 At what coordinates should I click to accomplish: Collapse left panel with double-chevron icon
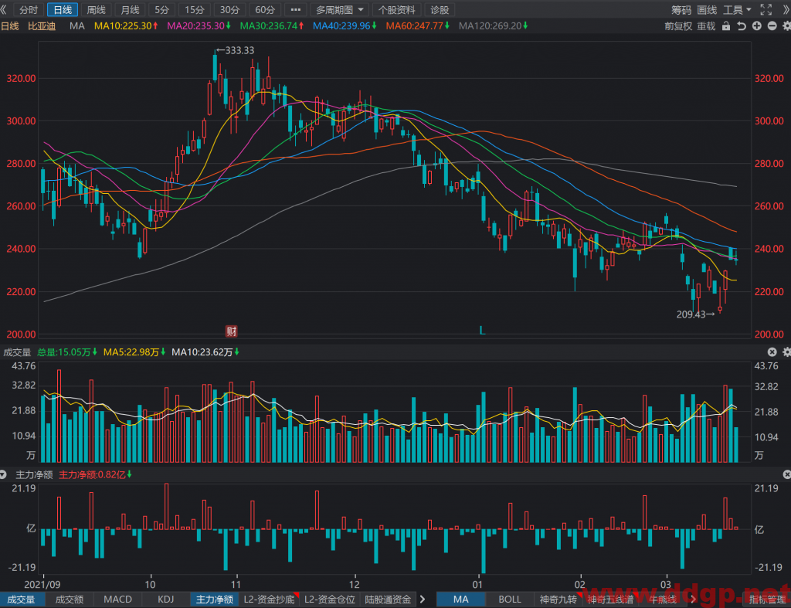click(x=4, y=9)
